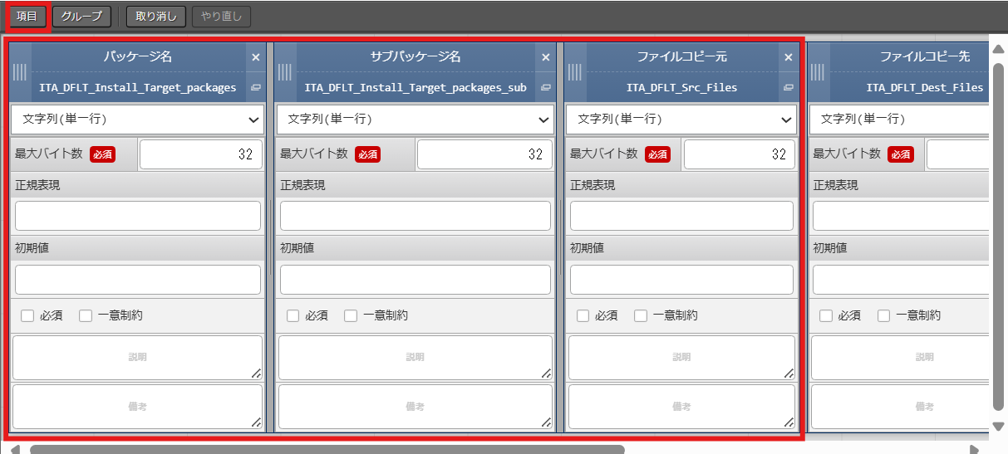The height and width of the screenshot is (454, 1008).
Task: Click ITA_DFLT_Dest_Files variable name
Action: click(925, 87)
